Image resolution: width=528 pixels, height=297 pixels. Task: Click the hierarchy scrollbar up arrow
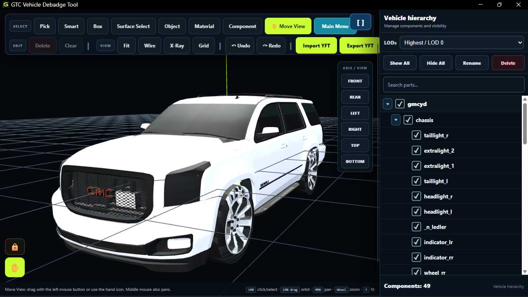click(x=525, y=99)
